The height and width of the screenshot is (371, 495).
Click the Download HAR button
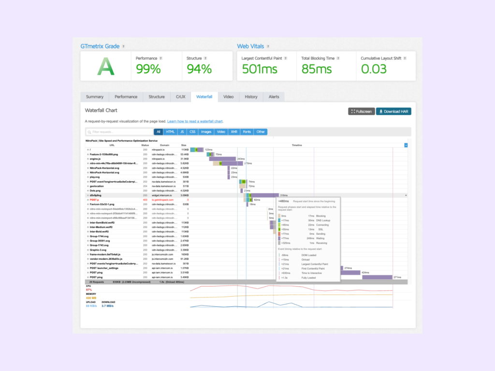click(x=393, y=112)
